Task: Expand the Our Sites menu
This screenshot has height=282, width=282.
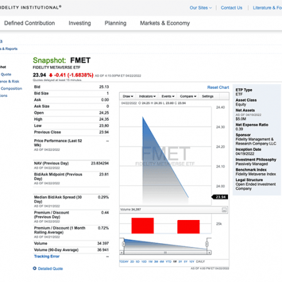Action: pos(201,8)
